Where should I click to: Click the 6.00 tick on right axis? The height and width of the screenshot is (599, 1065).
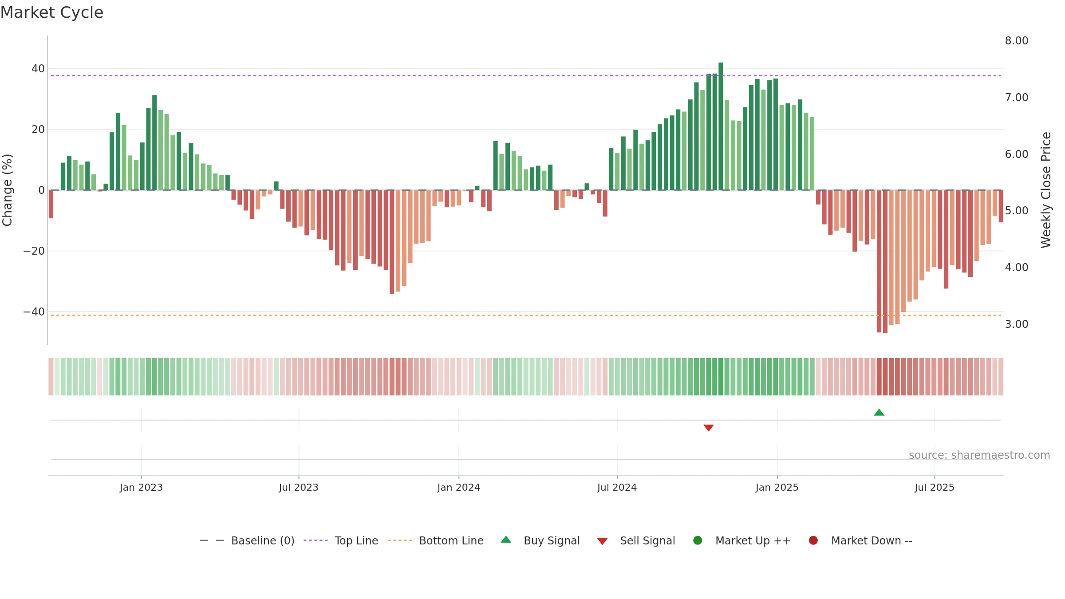coord(1017,154)
